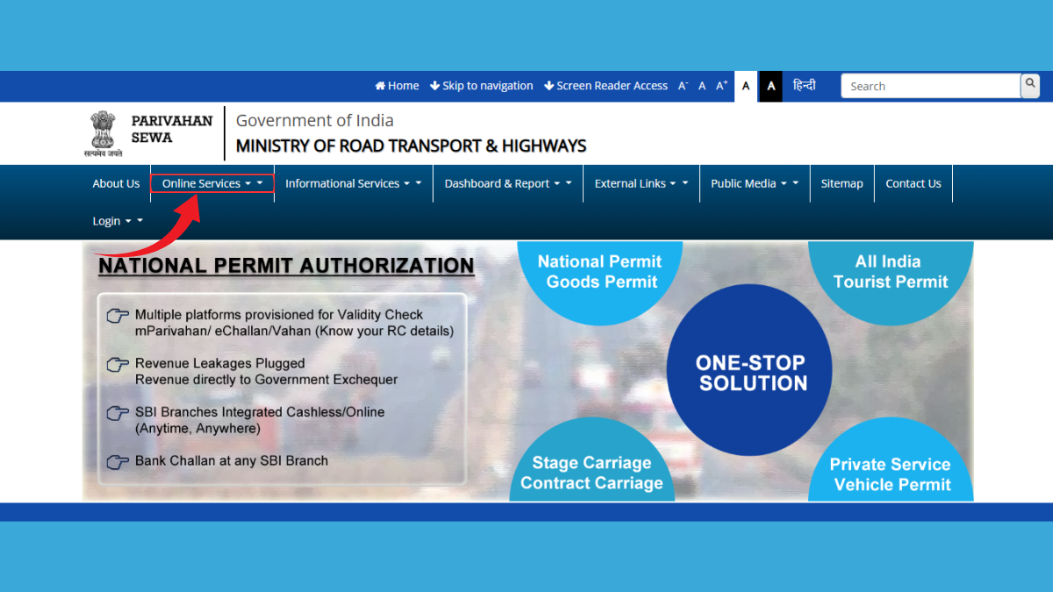Screen dimensions: 1053x592
Task: Expand the Online Services dropdown
Action: click(212, 183)
